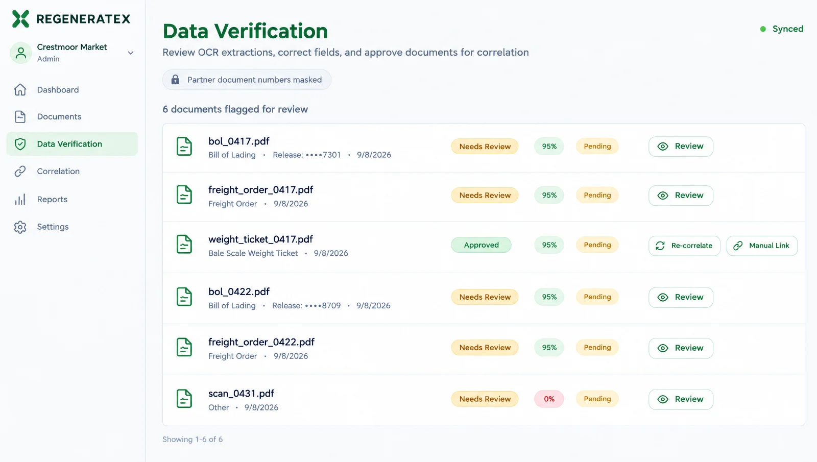Click the Showing 1-6 of 6 text
Image resolution: width=817 pixels, height=462 pixels.
[193, 440]
